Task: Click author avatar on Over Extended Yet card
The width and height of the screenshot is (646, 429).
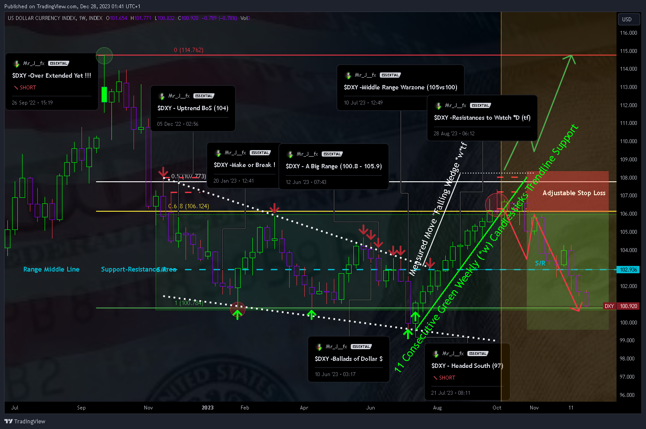Action: (16, 64)
